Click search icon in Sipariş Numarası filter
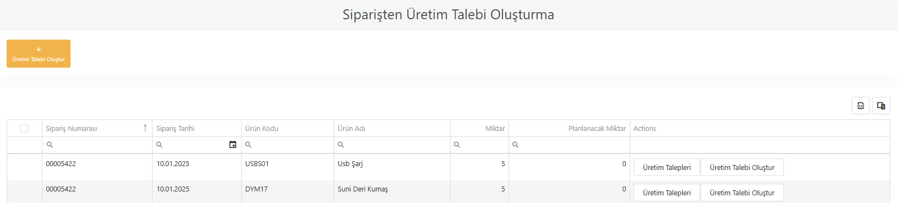Viewport: 898px width, 203px height. tap(50, 145)
